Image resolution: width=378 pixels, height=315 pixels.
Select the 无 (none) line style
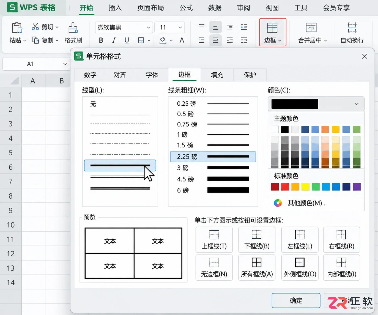point(93,104)
